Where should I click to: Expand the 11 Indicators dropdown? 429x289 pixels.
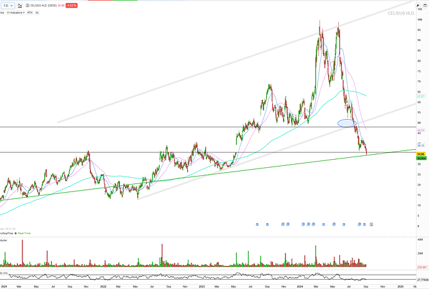[x=16, y=12]
